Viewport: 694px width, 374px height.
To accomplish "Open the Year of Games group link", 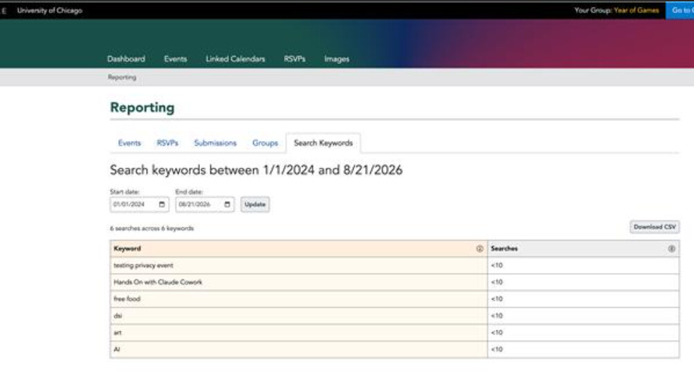I will point(636,10).
